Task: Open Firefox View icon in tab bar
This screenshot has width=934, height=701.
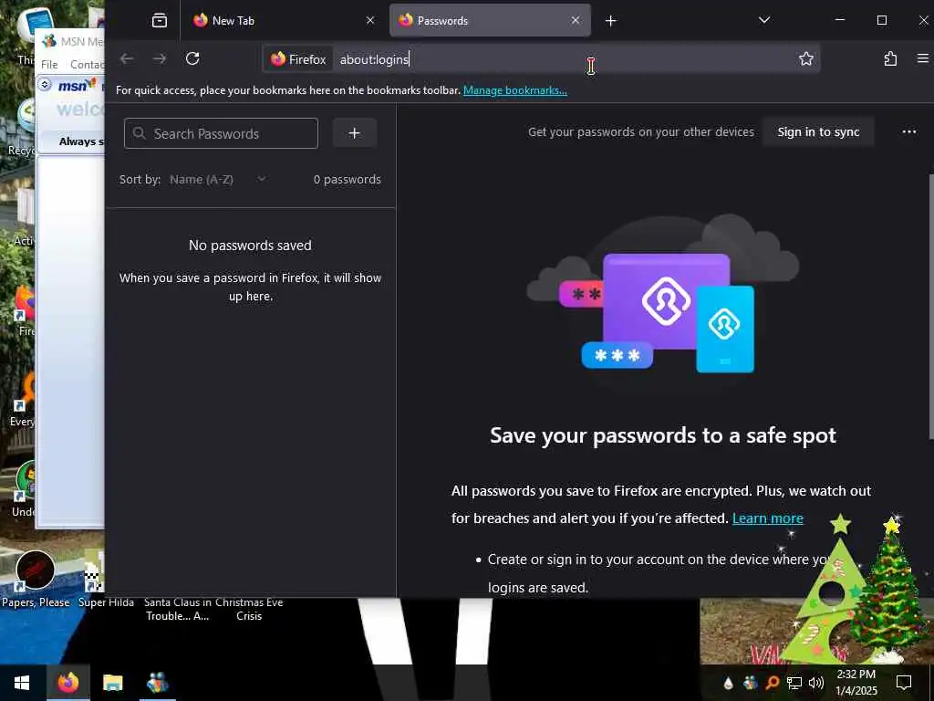Action: [159, 20]
